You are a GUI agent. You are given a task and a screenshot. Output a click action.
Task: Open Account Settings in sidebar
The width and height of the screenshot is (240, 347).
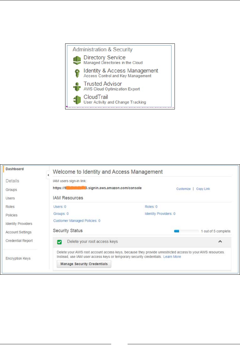pos(18,232)
